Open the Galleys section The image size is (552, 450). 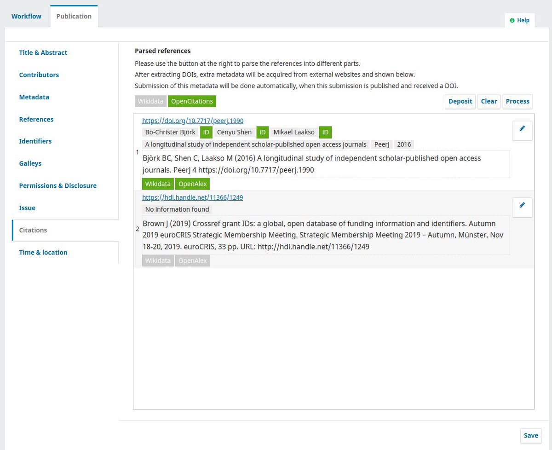pyautogui.click(x=30, y=163)
